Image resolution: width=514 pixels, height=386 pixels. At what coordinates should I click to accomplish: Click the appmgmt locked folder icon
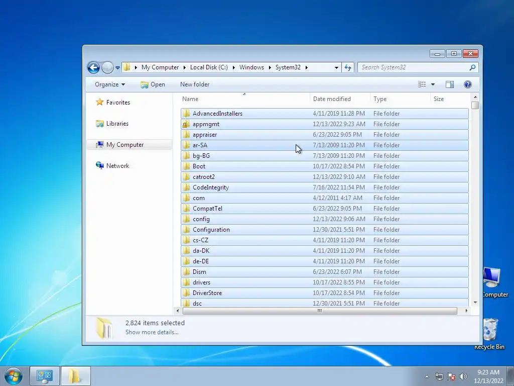pyautogui.click(x=186, y=124)
